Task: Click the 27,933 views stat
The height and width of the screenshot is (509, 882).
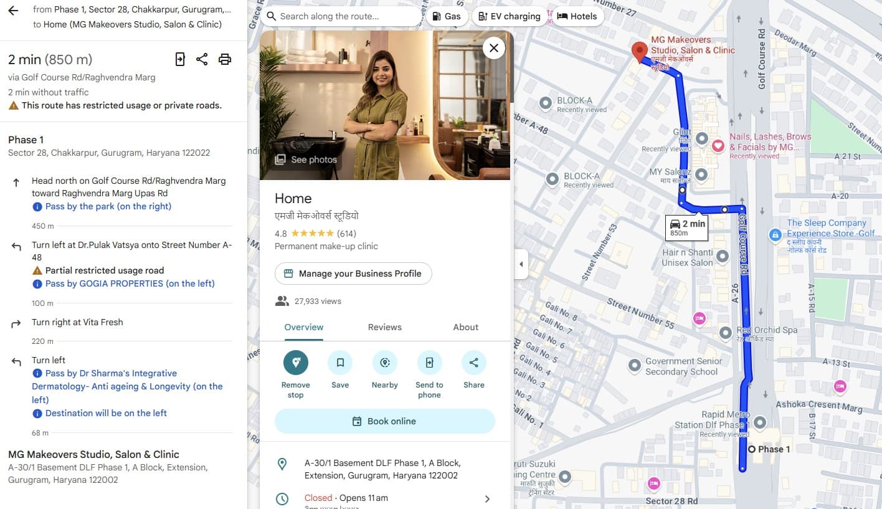Action: coord(318,302)
